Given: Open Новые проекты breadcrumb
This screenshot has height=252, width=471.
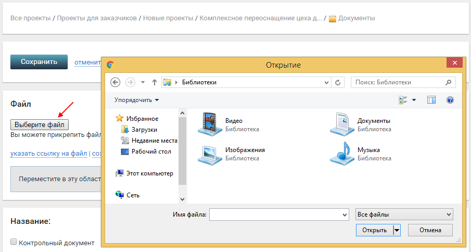Looking at the screenshot, I should pyautogui.click(x=168, y=18).
